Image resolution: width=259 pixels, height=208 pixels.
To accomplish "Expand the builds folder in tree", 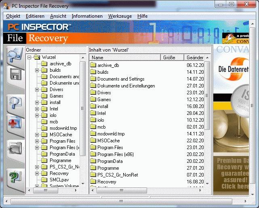I will coord(37,70).
